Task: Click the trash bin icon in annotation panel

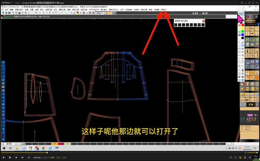Action: (x=243, y=70)
